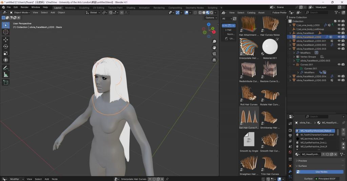This screenshot has width=347, height=181.
Task: Hide Curves.001 in viewport
Action: [339, 64]
